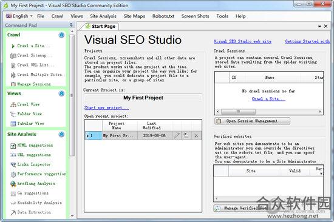Click the Links Inspector label
334x222 pixels.
pyautogui.click(x=34, y=164)
